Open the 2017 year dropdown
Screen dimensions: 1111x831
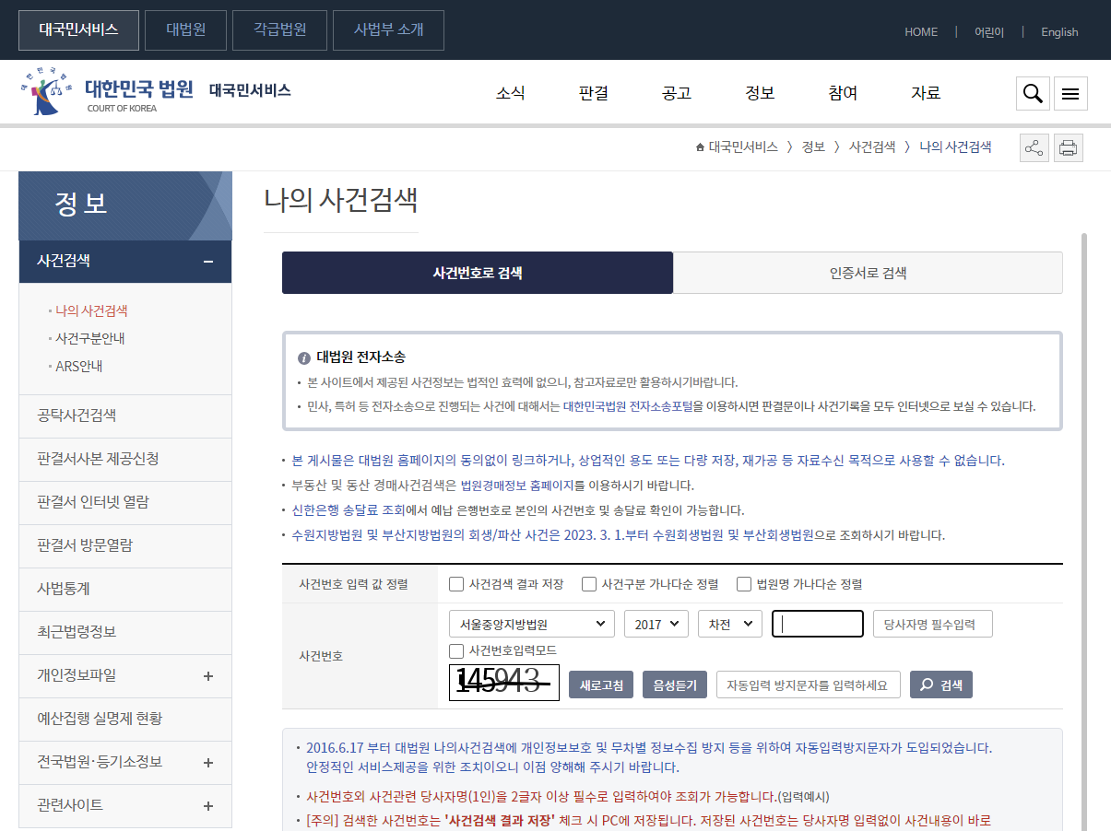[x=656, y=624]
